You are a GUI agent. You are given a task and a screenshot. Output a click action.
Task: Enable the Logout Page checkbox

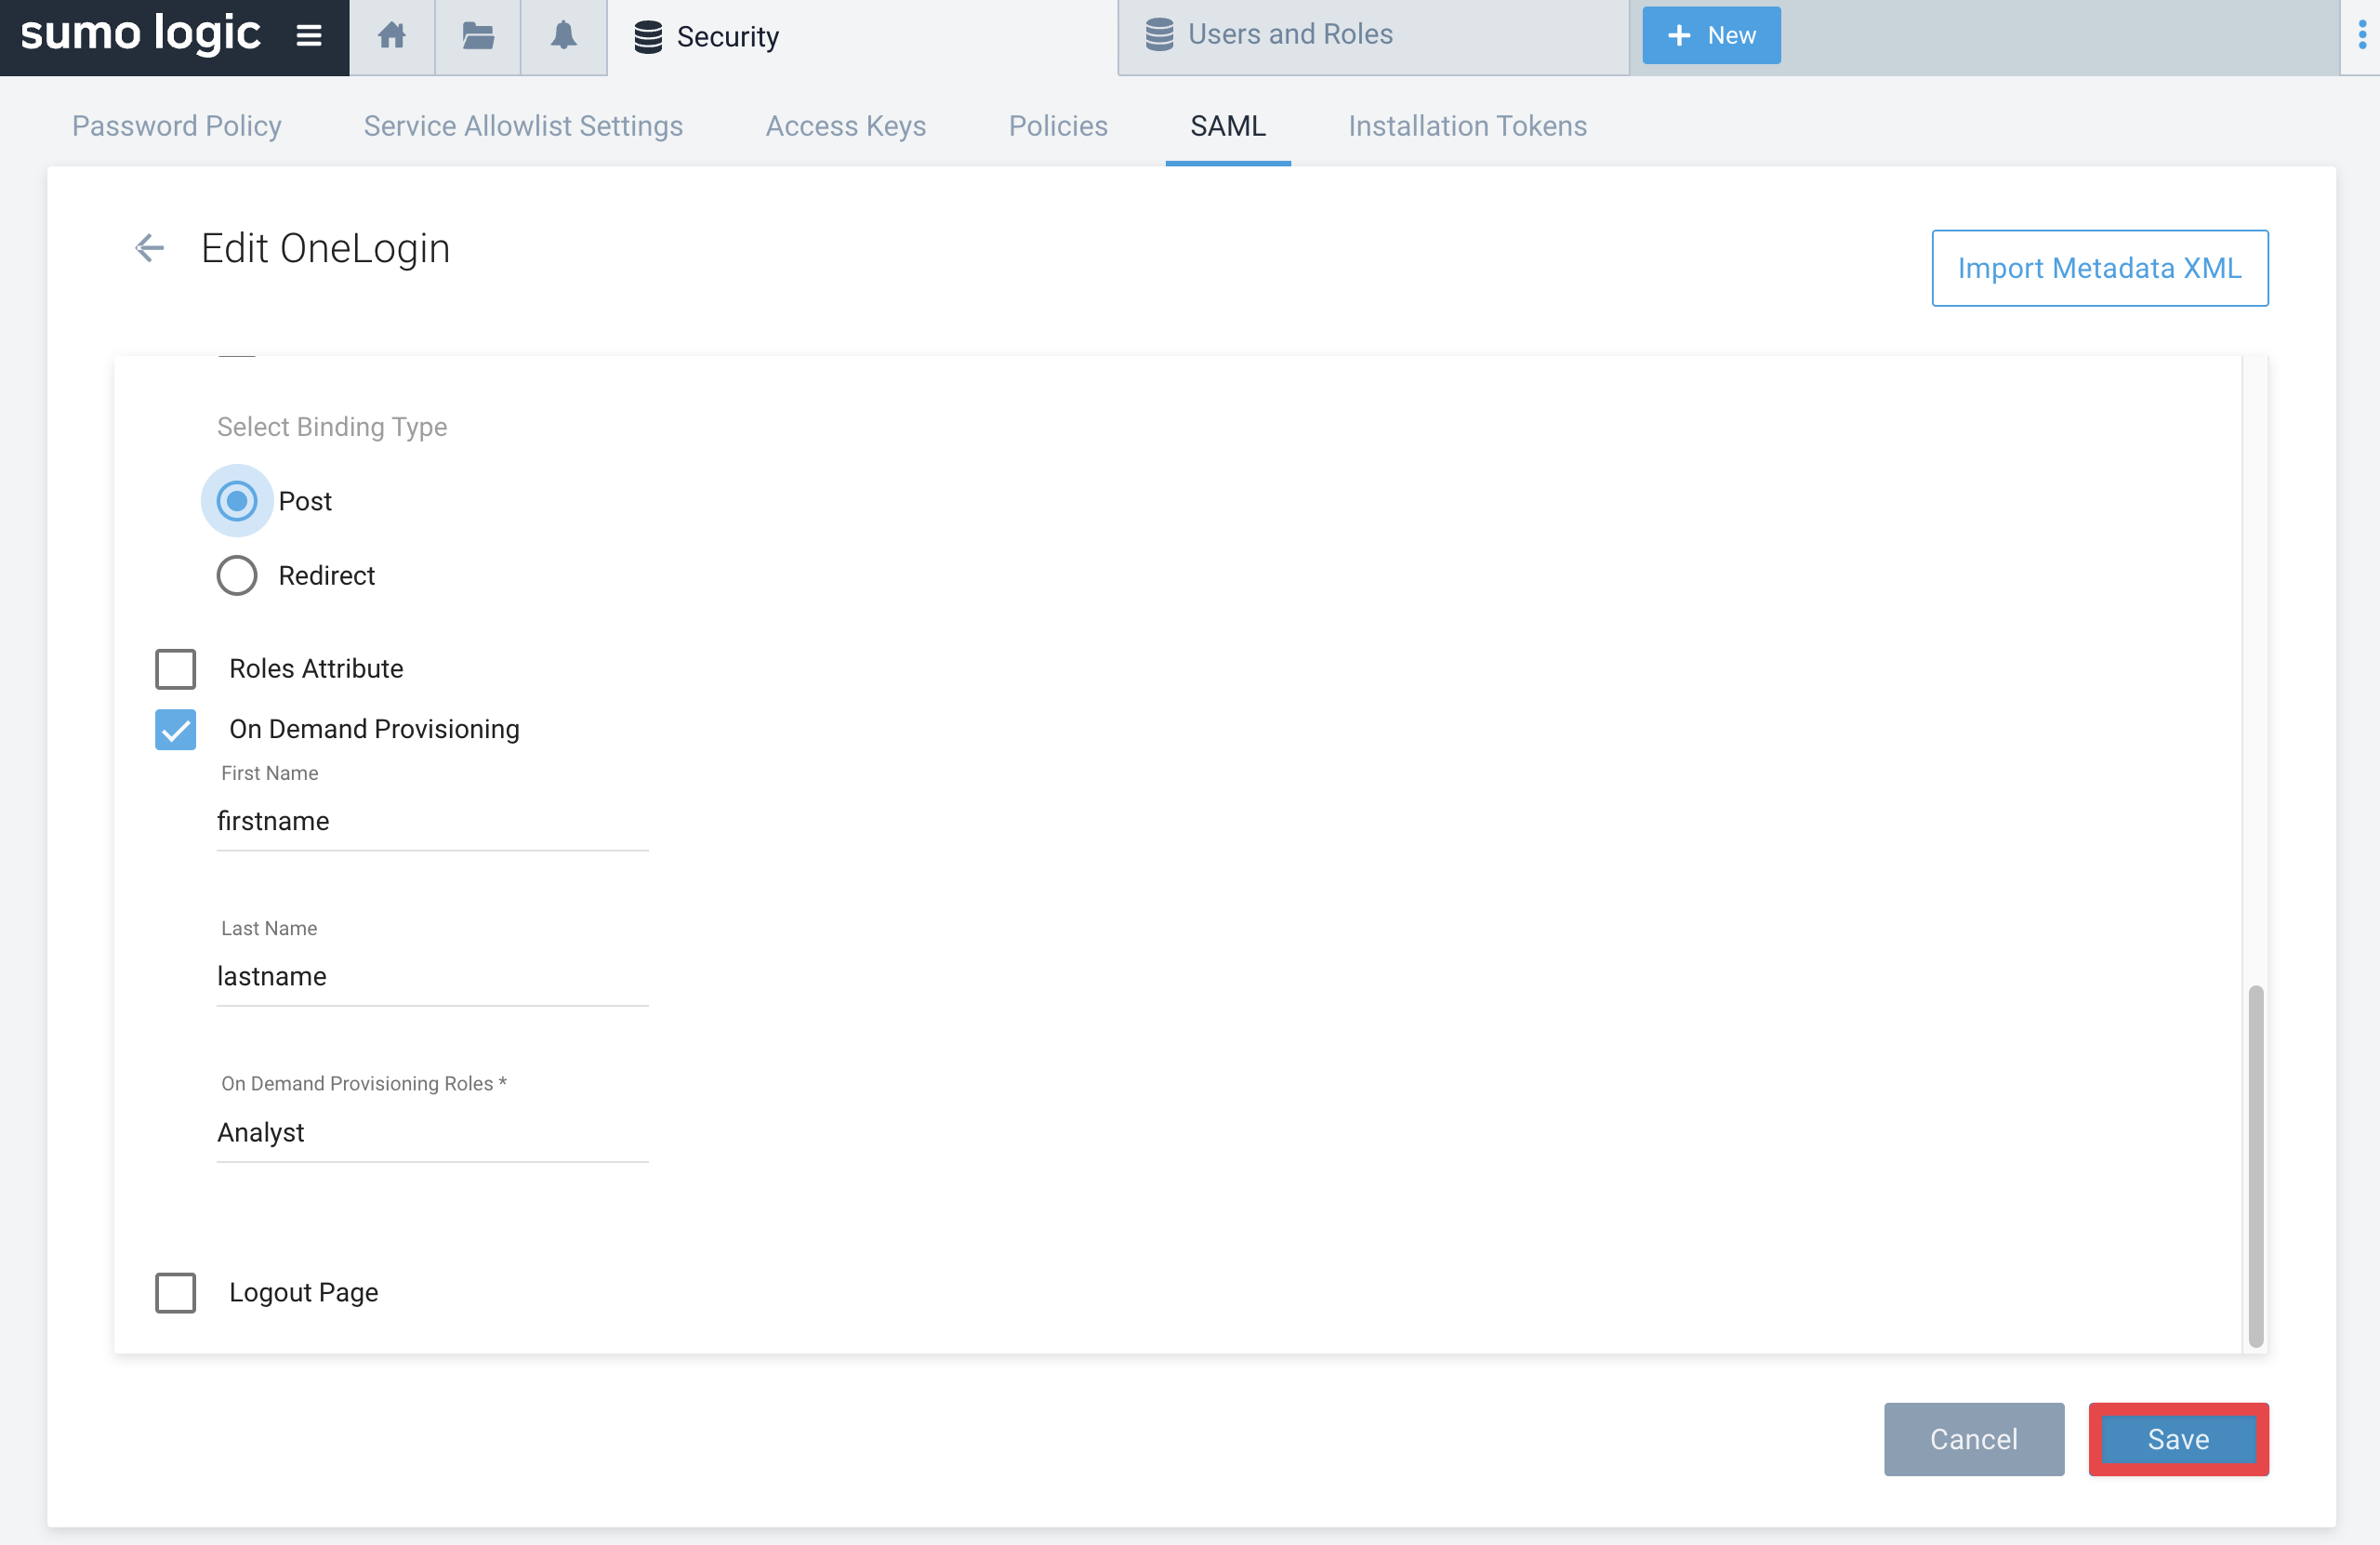(x=176, y=1292)
